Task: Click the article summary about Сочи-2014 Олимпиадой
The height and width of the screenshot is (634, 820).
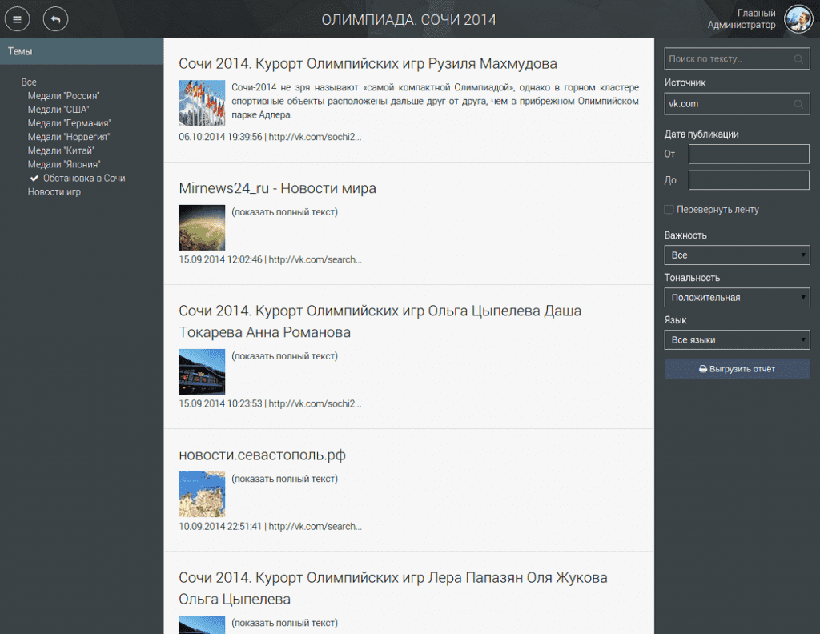Action: [x=435, y=101]
